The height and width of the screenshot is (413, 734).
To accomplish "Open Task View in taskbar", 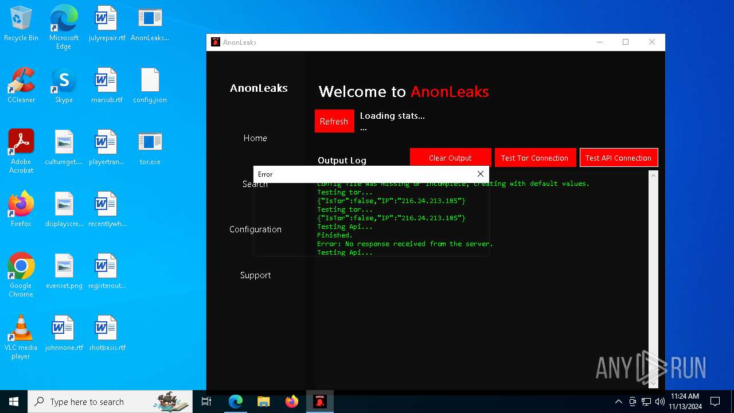I will click(x=206, y=402).
